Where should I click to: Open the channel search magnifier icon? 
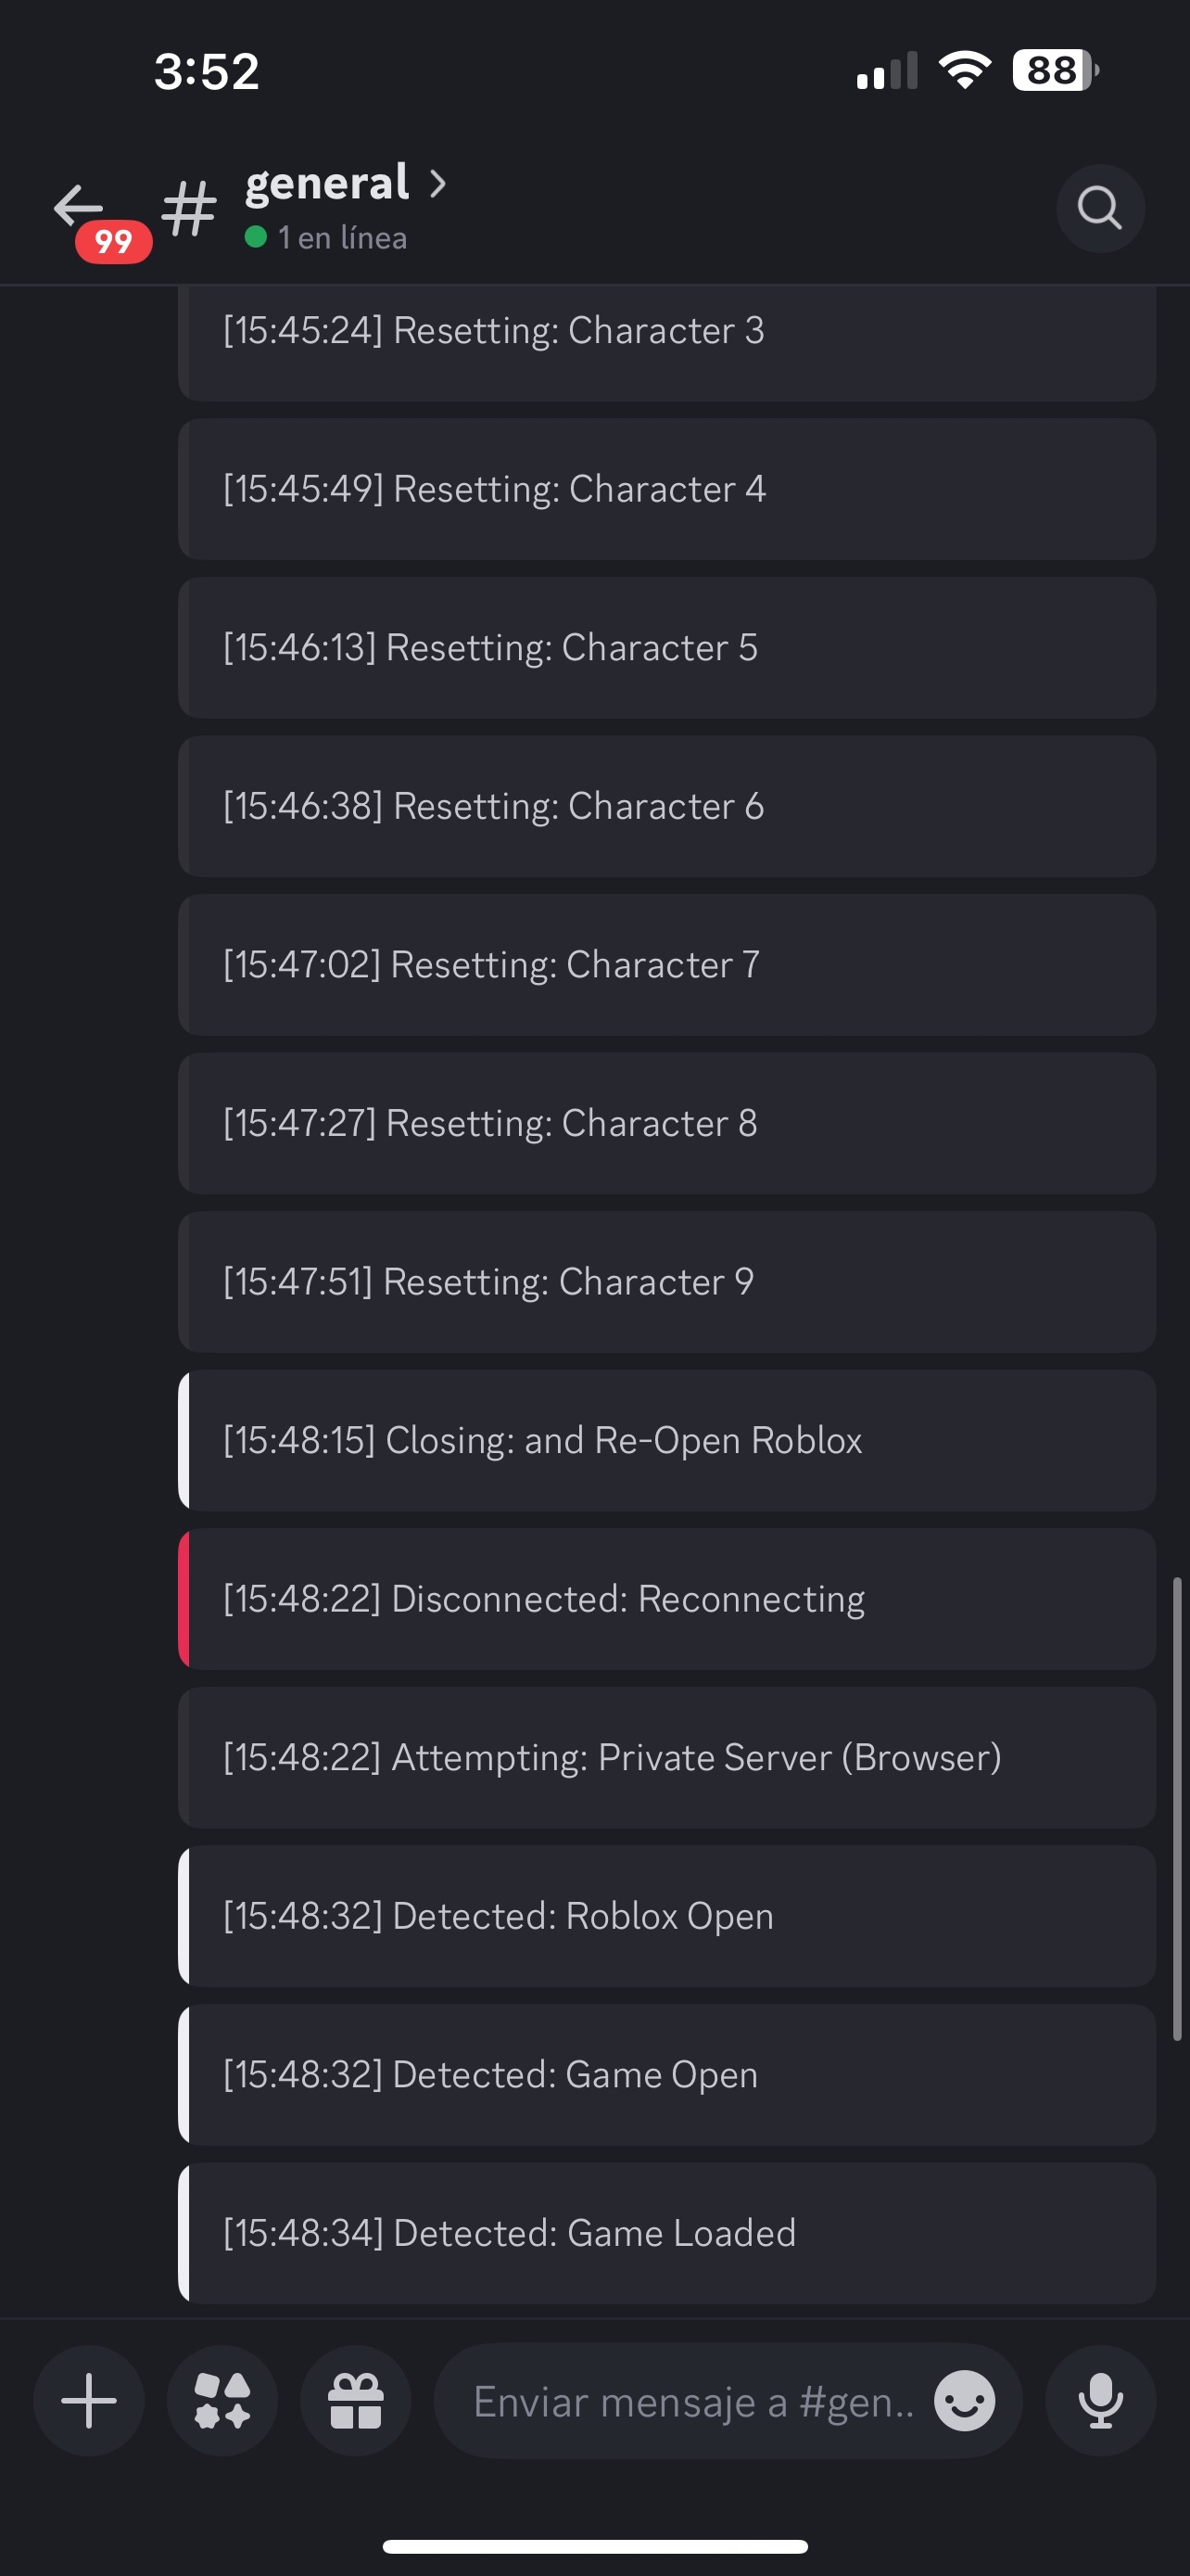pos(1099,208)
